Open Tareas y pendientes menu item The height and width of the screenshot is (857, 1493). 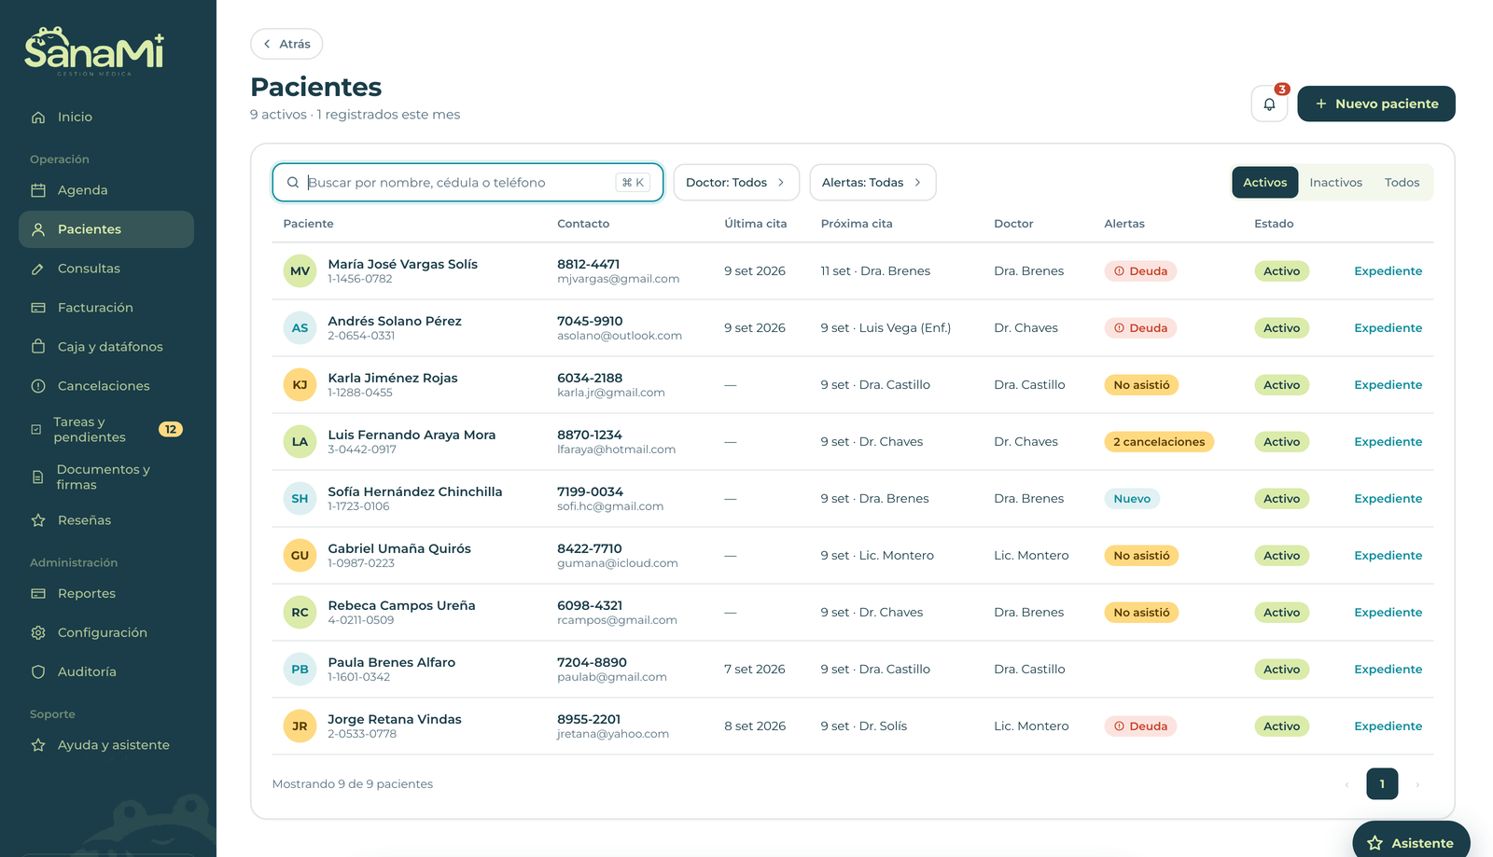coord(106,430)
